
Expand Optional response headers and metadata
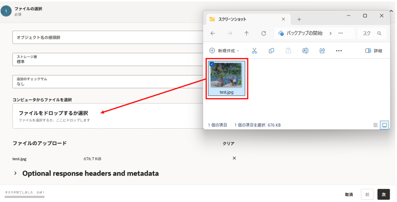coord(16,173)
